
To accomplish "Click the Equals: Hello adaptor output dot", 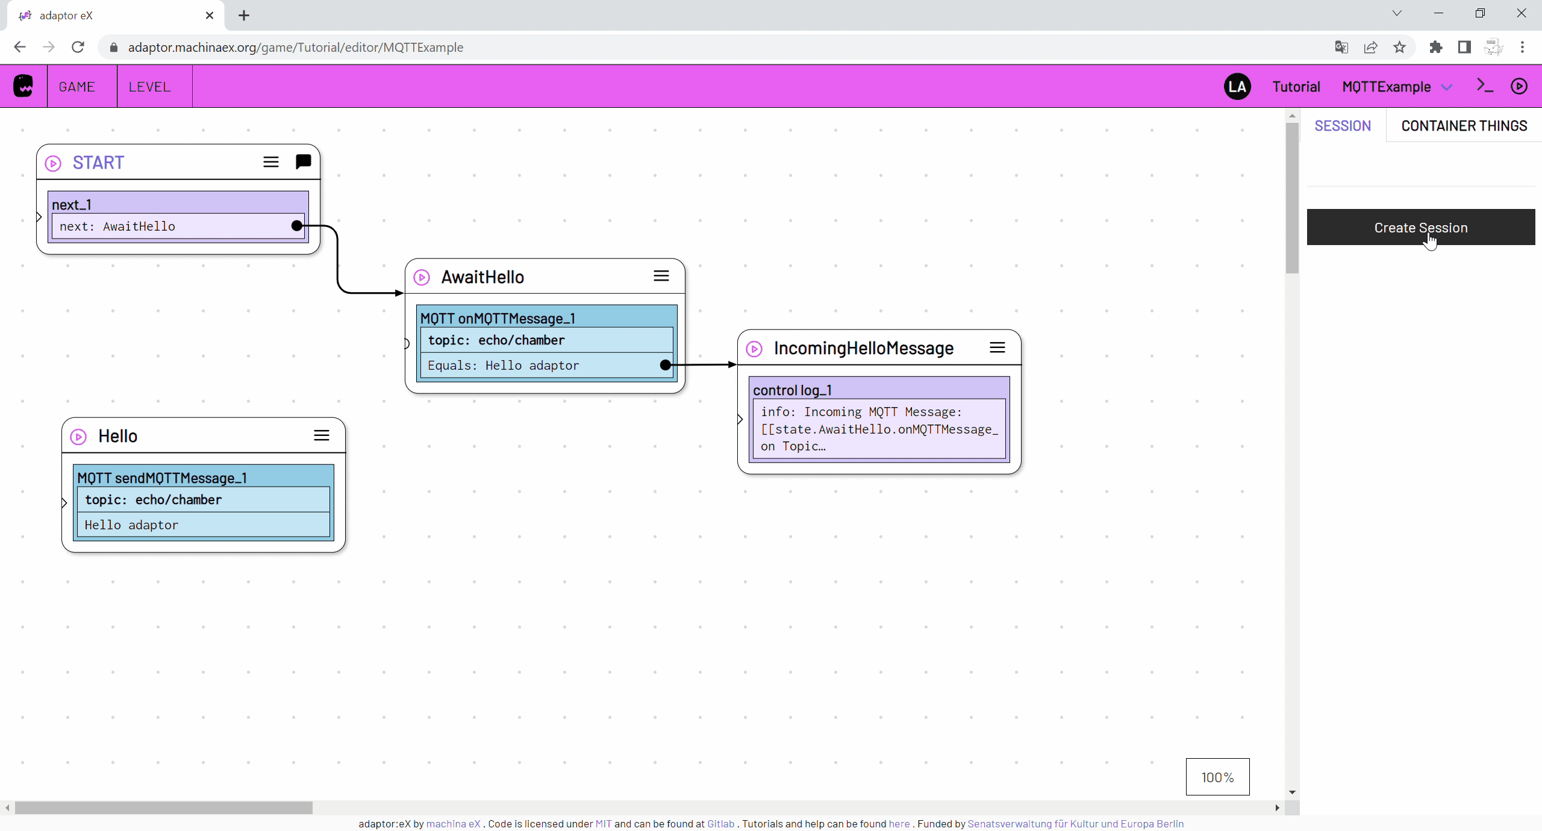I will point(666,365).
